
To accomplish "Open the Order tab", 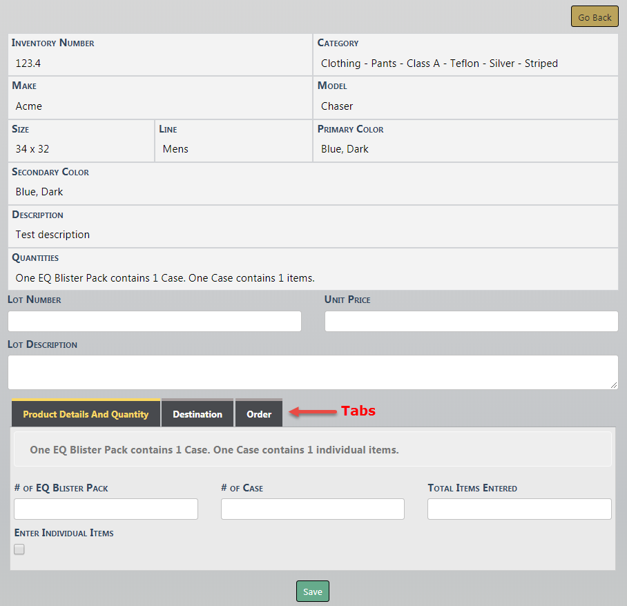I will point(259,414).
